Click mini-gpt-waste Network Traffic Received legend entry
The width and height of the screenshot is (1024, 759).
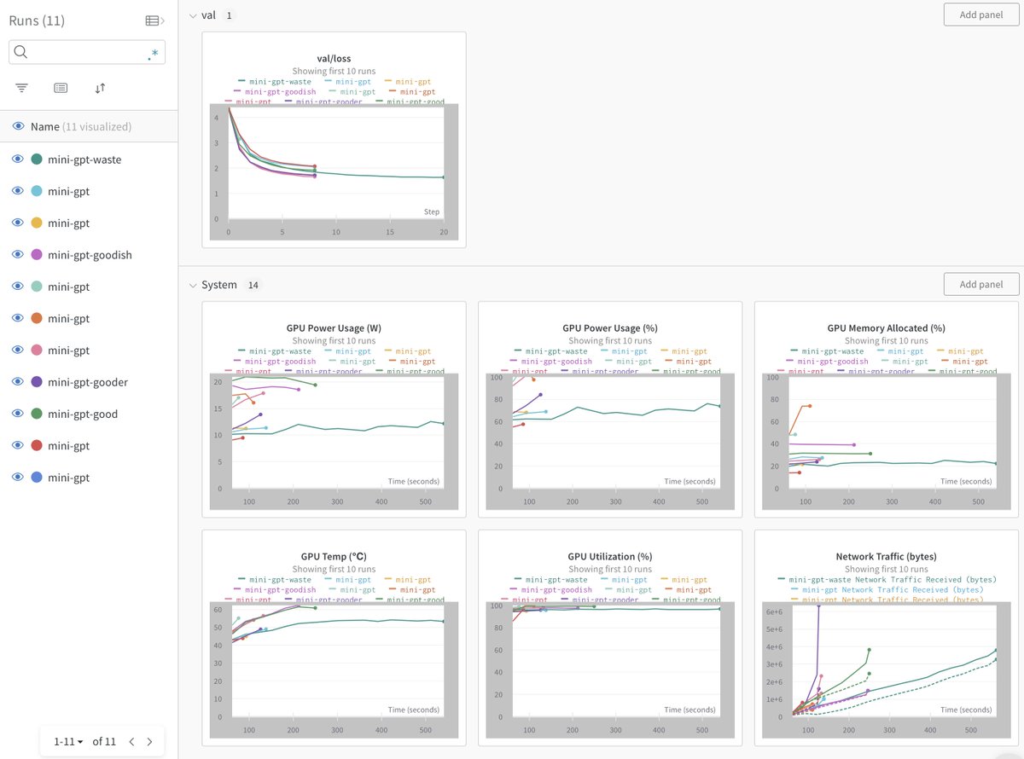pos(886,579)
